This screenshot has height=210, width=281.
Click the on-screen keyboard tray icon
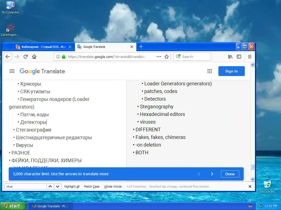[x=250, y=206]
